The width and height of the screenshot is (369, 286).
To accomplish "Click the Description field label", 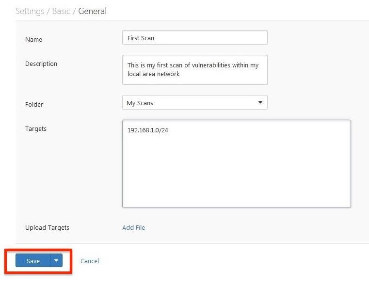I will [x=41, y=64].
